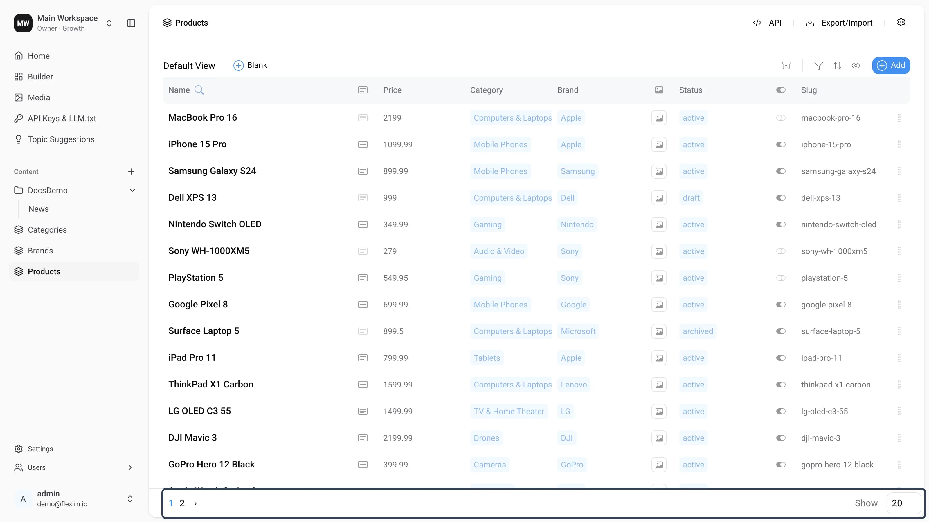Click the blue Add button

click(x=891, y=65)
